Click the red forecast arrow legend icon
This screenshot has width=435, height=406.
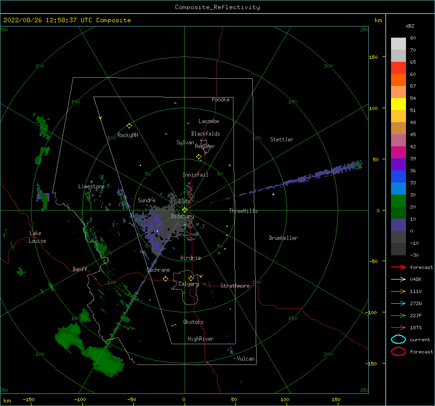pos(398,267)
